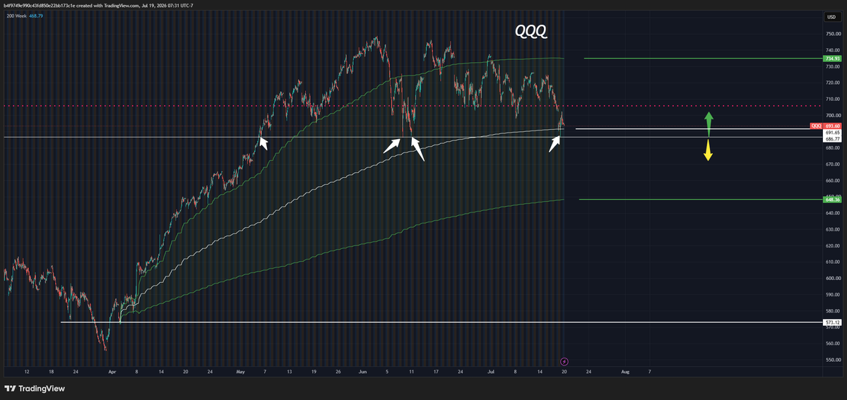
Task: Click the 600.00 price scale label
Action: 832,279
